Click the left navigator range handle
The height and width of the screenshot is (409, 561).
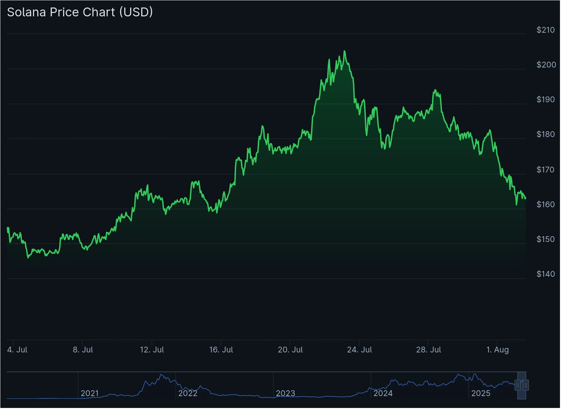[518, 385]
